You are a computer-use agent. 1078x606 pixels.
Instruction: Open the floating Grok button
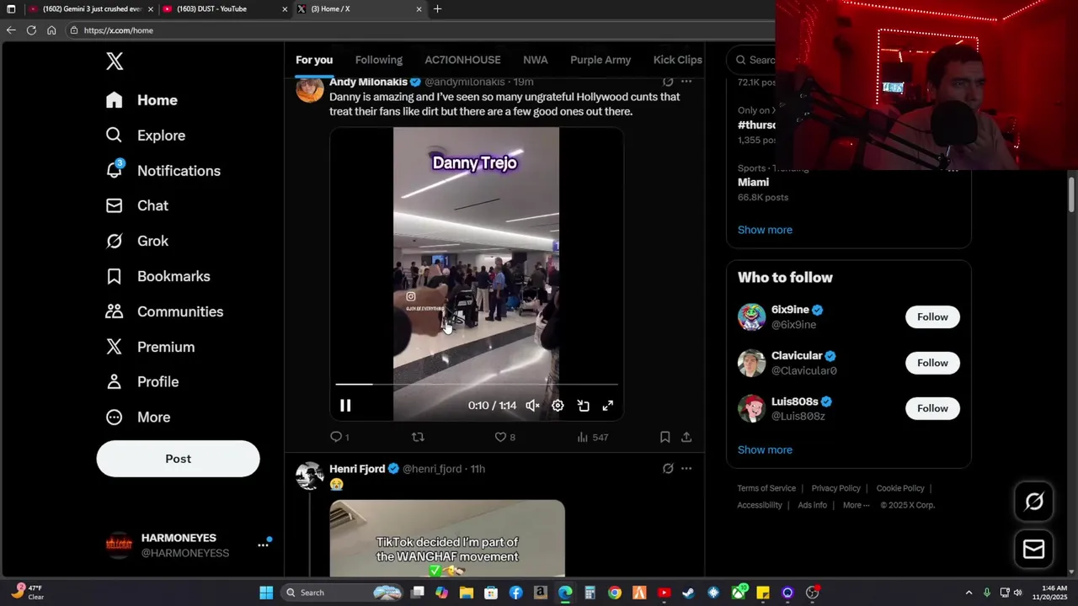click(1034, 502)
